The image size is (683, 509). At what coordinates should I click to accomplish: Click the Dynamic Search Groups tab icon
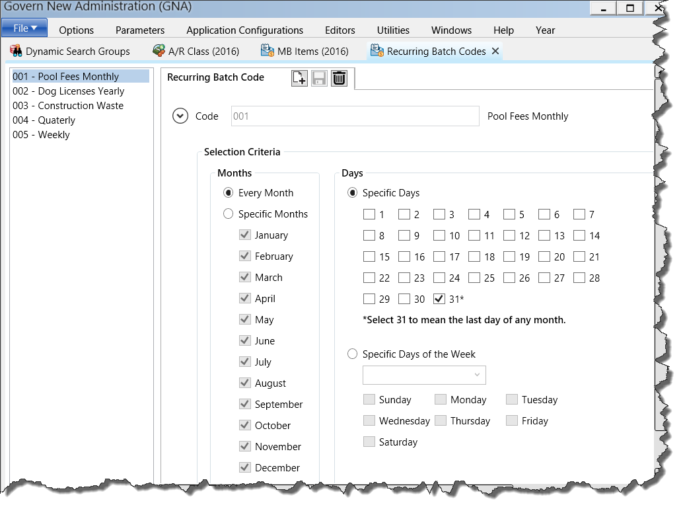17,51
